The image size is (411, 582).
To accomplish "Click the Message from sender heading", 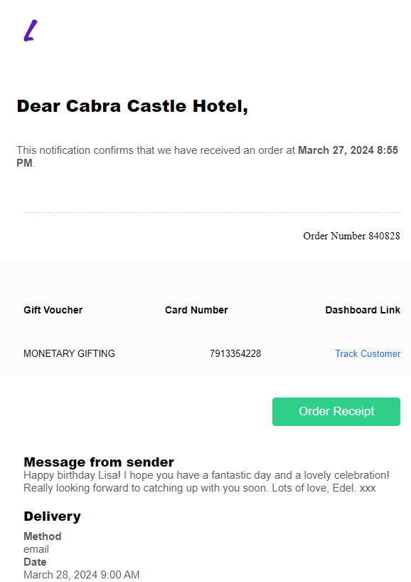I will [x=99, y=462].
